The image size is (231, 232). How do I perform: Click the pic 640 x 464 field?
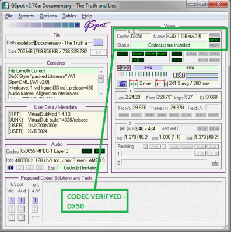148,129
